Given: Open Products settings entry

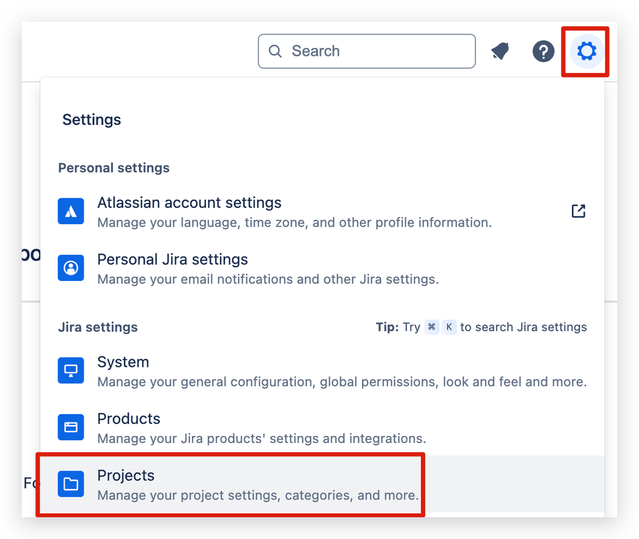Looking at the screenshot, I should [x=322, y=428].
